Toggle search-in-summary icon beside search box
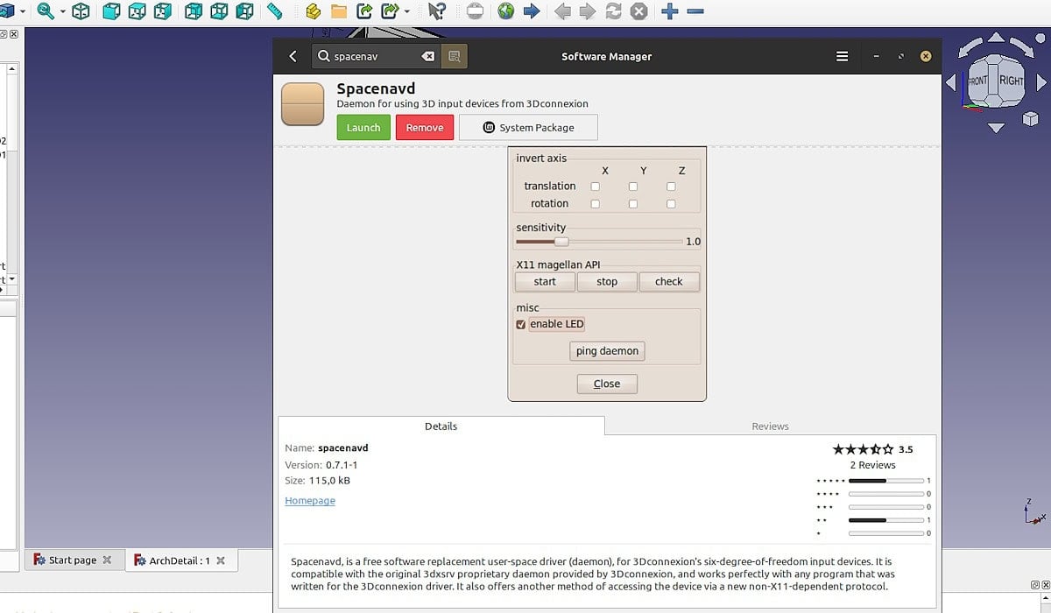 [x=454, y=56]
